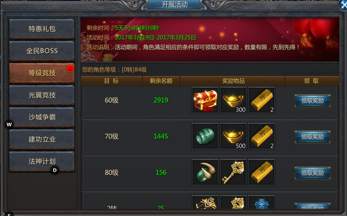Select the green horn ring reward icon

(x=205, y=172)
